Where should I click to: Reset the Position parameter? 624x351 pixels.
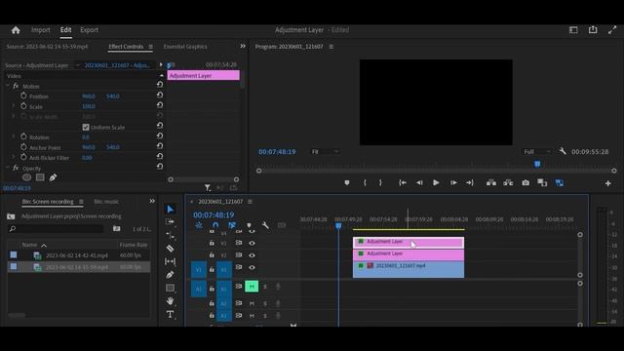[x=160, y=95]
